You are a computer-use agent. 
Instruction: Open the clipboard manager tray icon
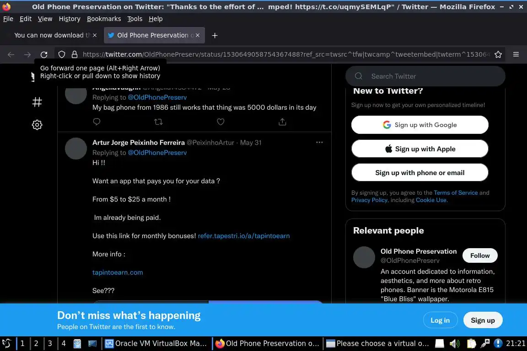coord(471,343)
